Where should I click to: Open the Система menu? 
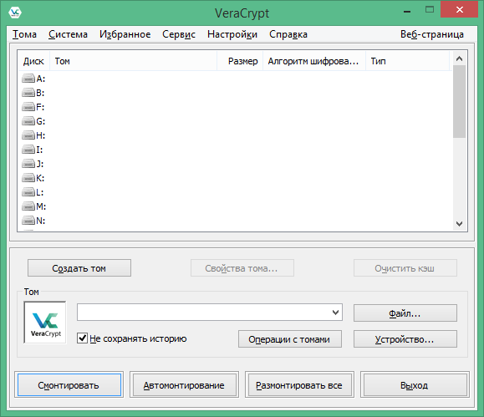pos(68,34)
